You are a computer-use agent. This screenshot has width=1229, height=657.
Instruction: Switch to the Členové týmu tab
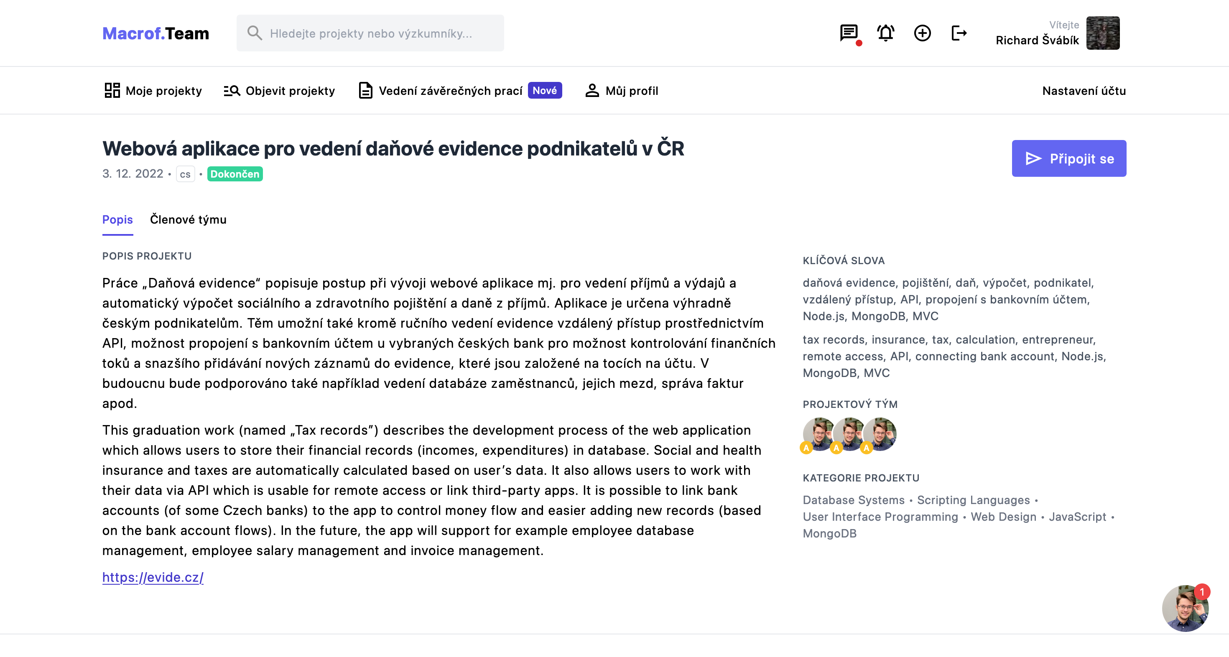coord(188,219)
